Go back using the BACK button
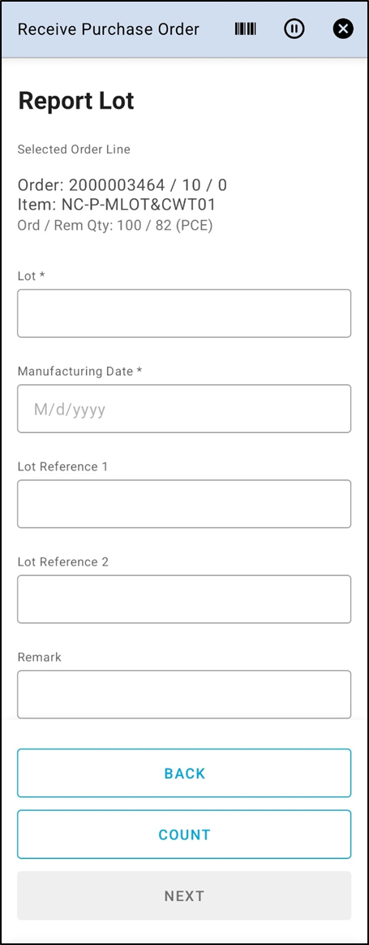369x945 pixels. tap(184, 774)
